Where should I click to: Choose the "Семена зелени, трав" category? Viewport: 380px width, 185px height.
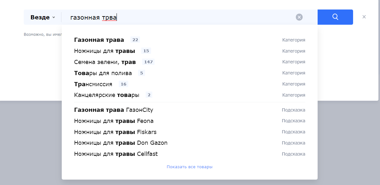[x=105, y=62]
